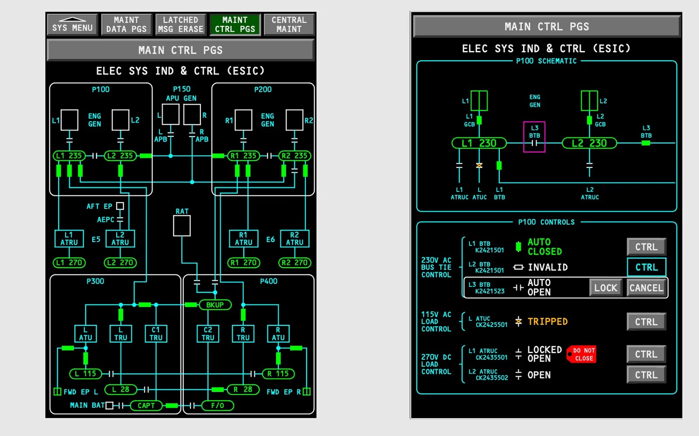Click the FWD EP L power port icon
The height and width of the screenshot is (436, 699).
(57, 391)
